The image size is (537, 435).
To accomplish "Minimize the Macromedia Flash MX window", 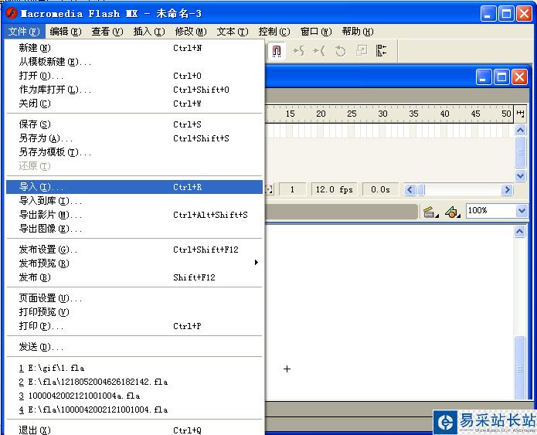I will click(488, 14).
